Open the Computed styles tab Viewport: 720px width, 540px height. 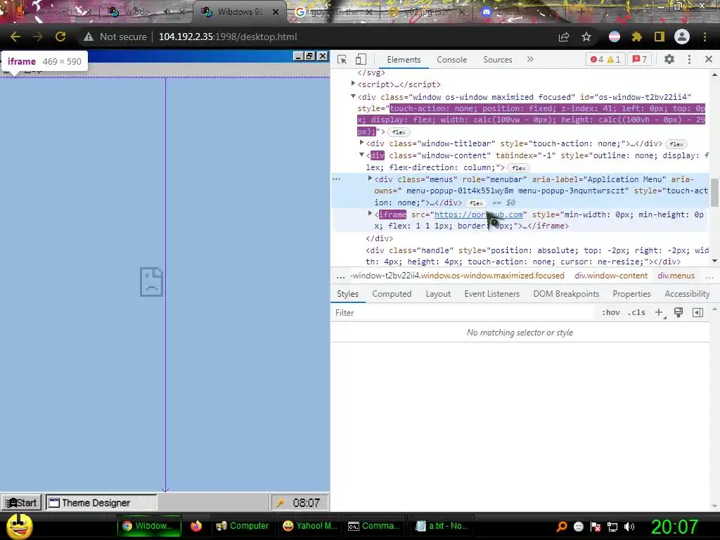(x=392, y=294)
